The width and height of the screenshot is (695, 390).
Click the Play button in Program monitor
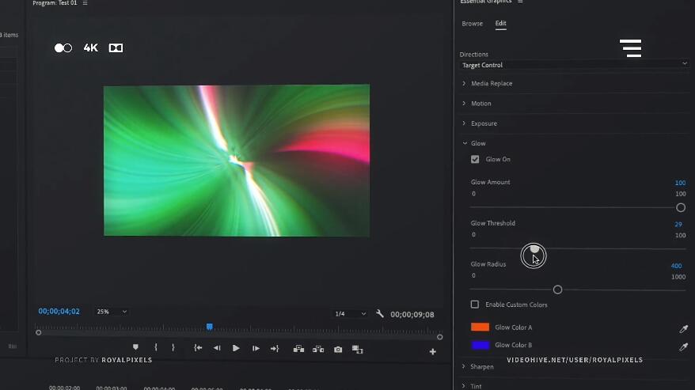click(x=236, y=348)
